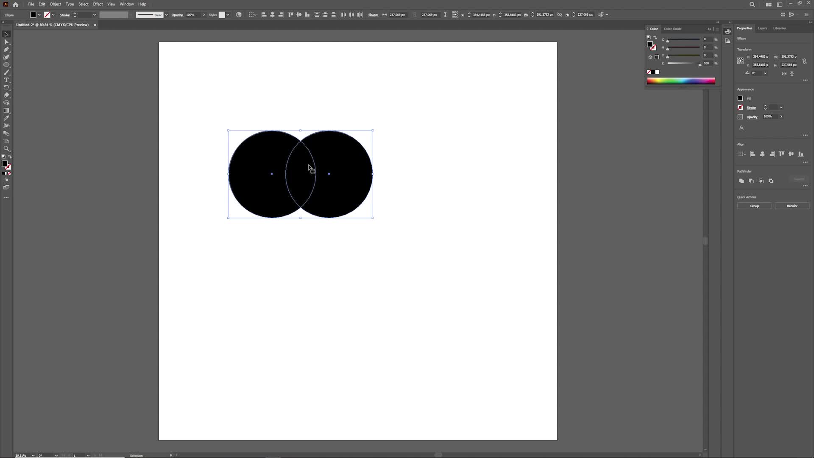
Task: Select the transform reference point grid
Action: click(740, 61)
